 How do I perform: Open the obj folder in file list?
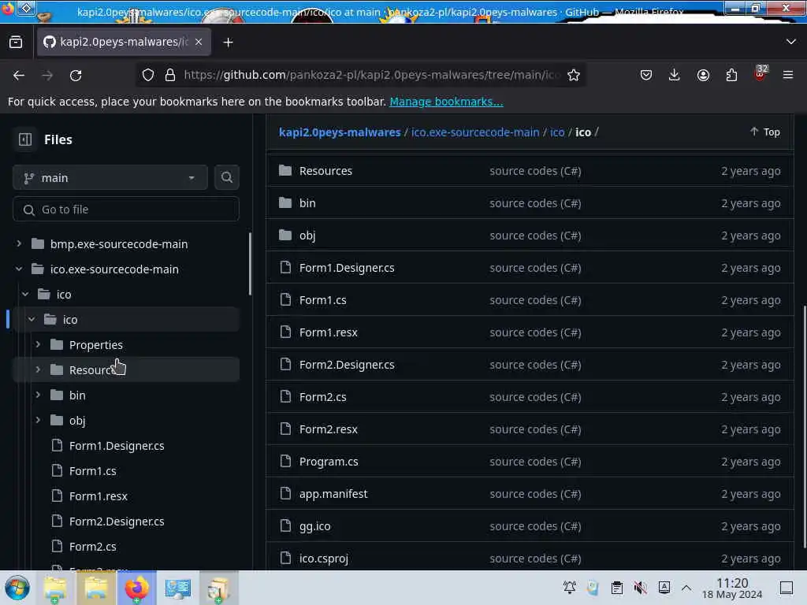[307, 236]
